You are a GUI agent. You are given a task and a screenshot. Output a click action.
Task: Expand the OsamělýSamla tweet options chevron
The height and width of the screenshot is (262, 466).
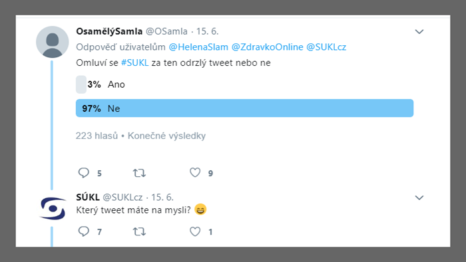[x=419, y=31]
